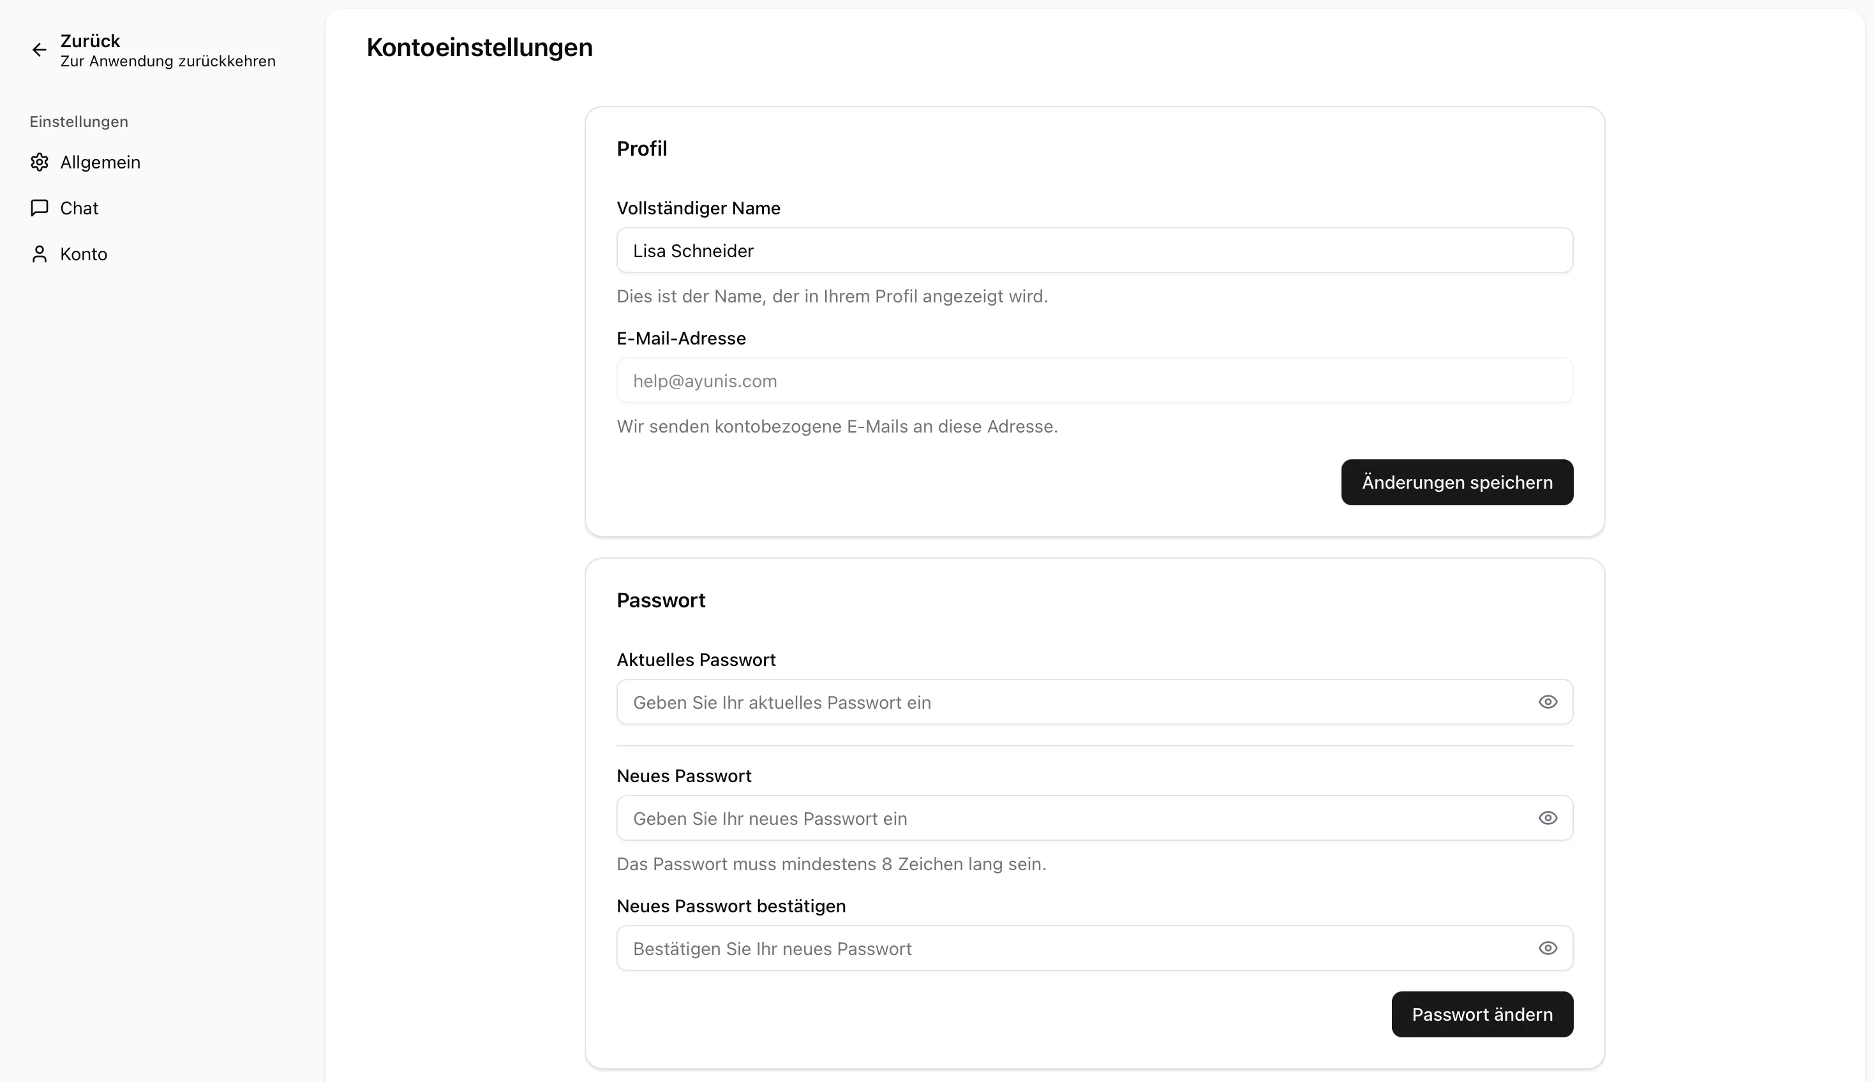Screen dimensions: 1875x1082
Task: Focus the Aktuelles Passwort field
Action: coord(1040,702)
